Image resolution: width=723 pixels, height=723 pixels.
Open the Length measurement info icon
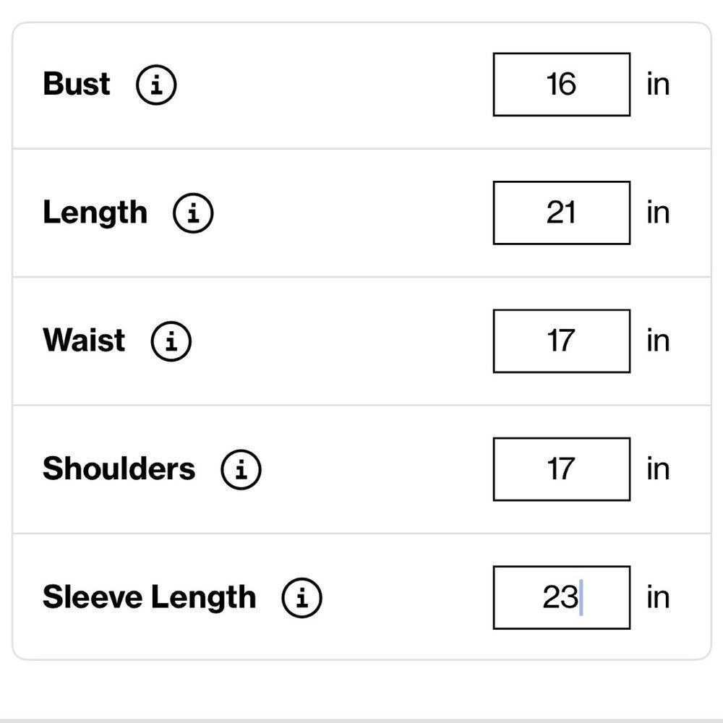pos(193,213)
